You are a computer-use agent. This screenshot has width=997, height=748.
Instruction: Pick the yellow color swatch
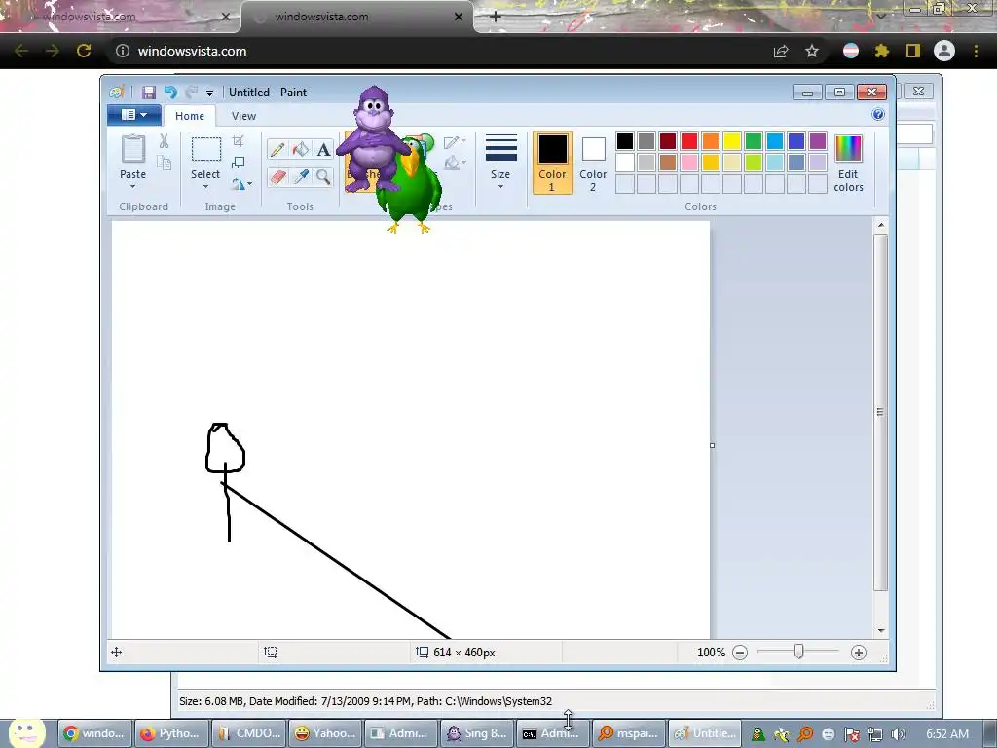pos(732,141)
